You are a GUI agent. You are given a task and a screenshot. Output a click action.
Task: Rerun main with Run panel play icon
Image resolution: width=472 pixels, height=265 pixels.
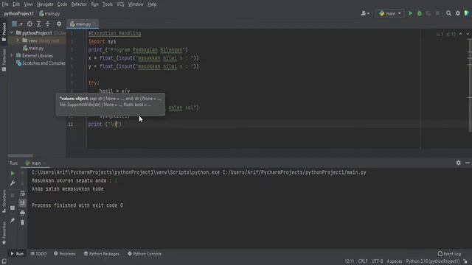pos(13,174)
